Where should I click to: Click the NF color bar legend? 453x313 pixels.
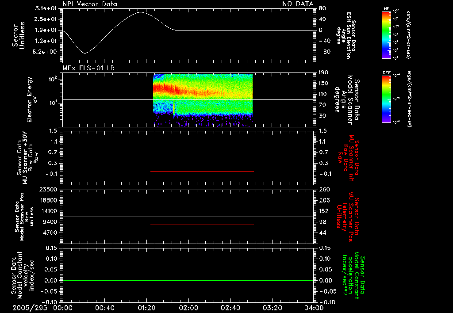386,35
